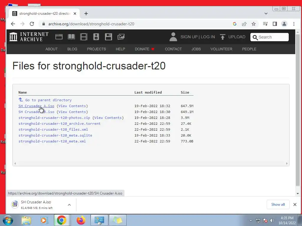Click the search magnifier icon
302x226 pixels.
point(255,37)
